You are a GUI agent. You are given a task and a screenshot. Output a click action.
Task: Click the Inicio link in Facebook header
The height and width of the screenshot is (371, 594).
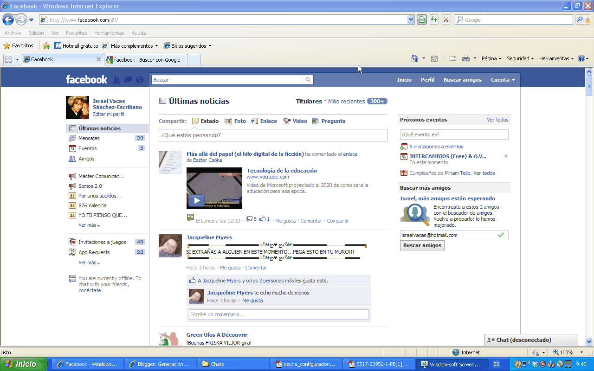pyautogui.click(x=404, y=80)
